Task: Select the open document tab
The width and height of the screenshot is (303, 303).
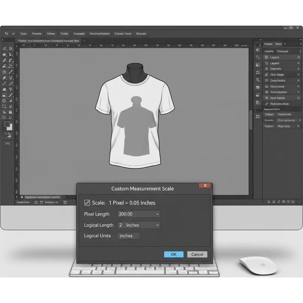Action: click(49, 41)
